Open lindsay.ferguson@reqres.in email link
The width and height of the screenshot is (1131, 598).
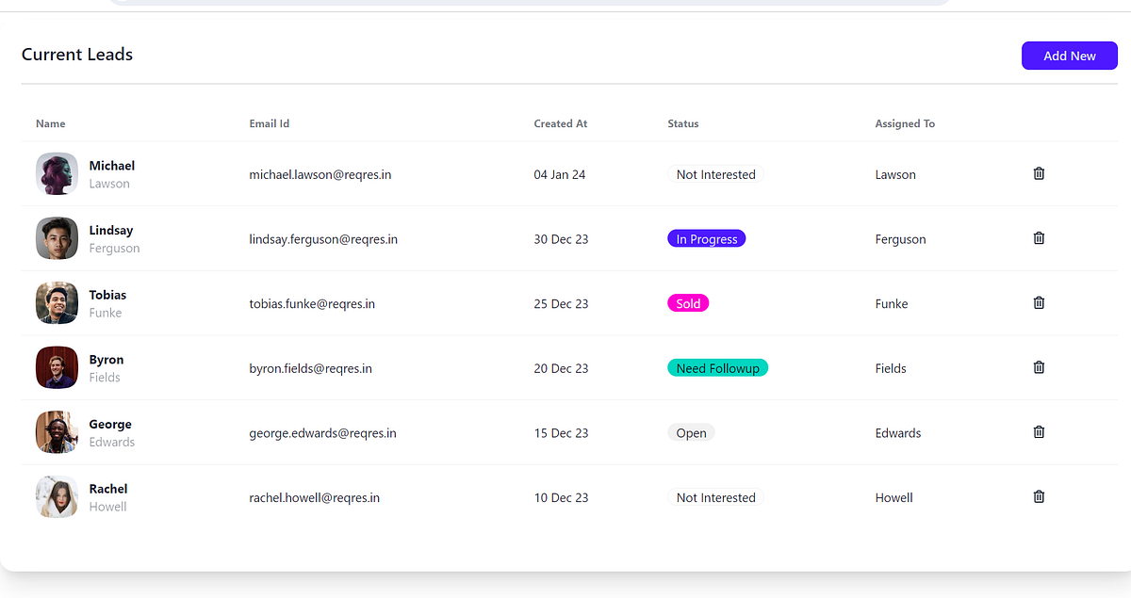coord(322,238)
